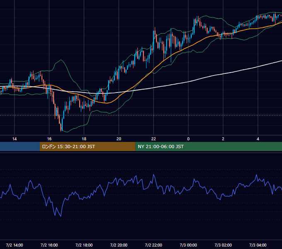
Task: Click the 7/2 20:00 date label
Action: pyautogui.click(x=119, y=245)
